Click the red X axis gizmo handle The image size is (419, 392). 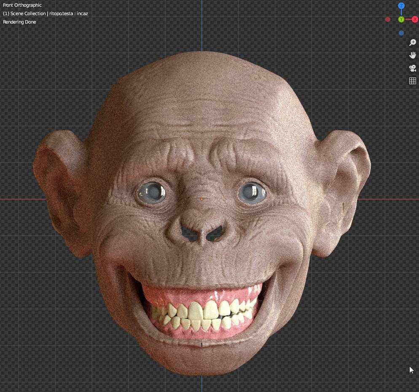tap(415, 19)
